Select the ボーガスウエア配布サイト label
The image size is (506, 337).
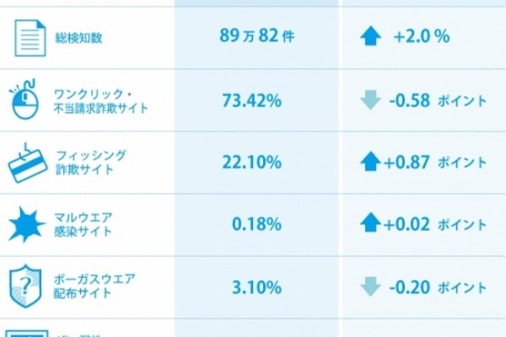point(94,286)
